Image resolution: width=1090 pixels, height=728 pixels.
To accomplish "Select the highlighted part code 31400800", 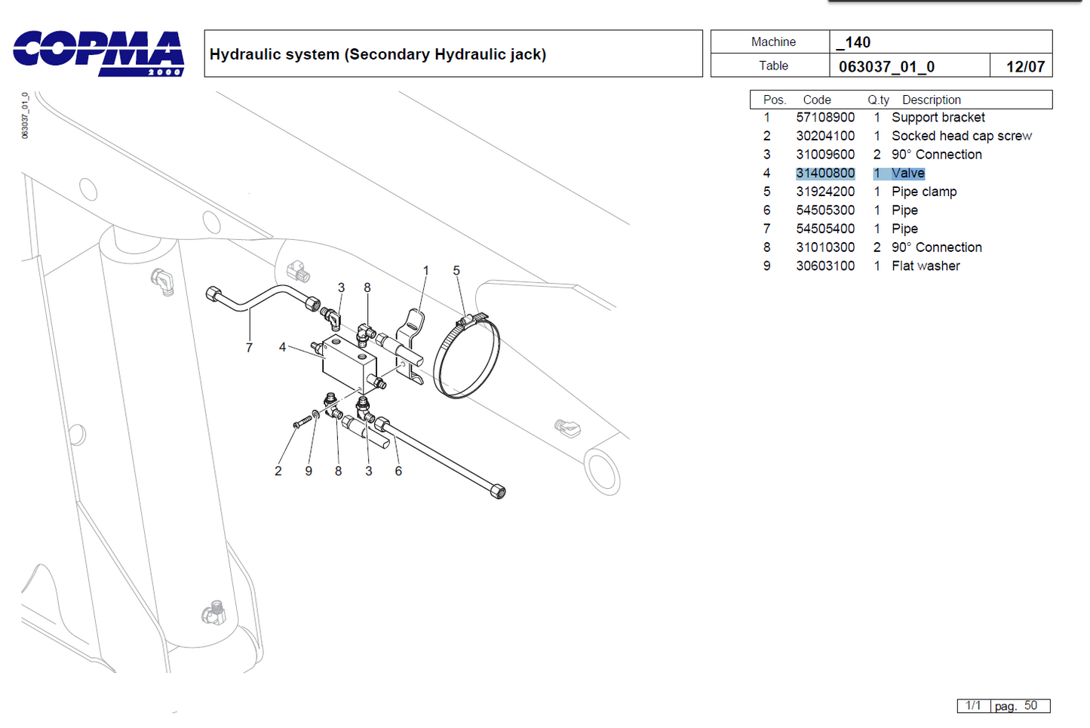I will (x=825, y=174).
